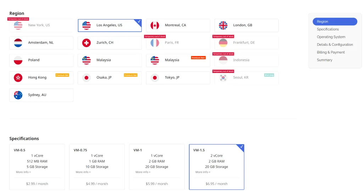Click the Canadian flag for Montreal
Viewport: 363px width, 191px height.
[155, 25]
